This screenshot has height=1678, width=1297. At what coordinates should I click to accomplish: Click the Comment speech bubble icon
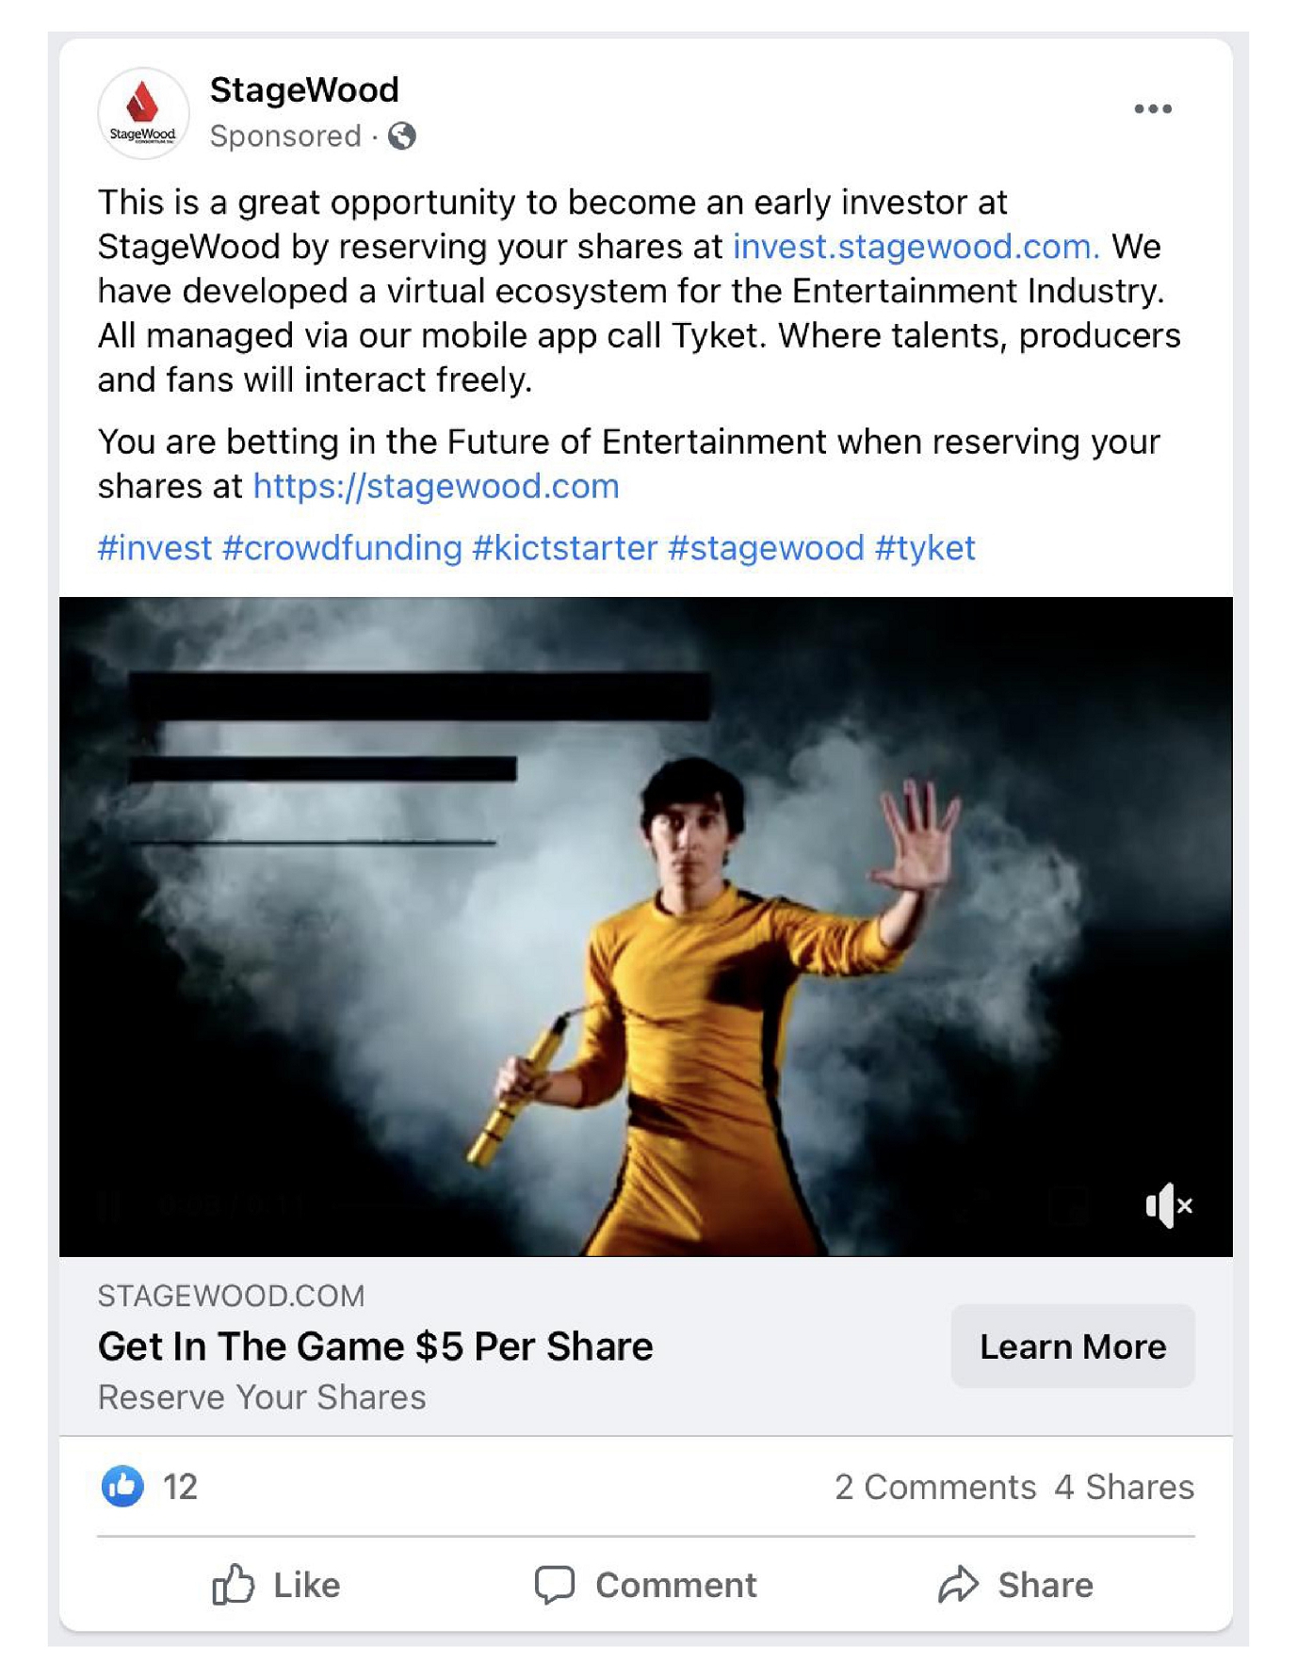(555, 1585)
